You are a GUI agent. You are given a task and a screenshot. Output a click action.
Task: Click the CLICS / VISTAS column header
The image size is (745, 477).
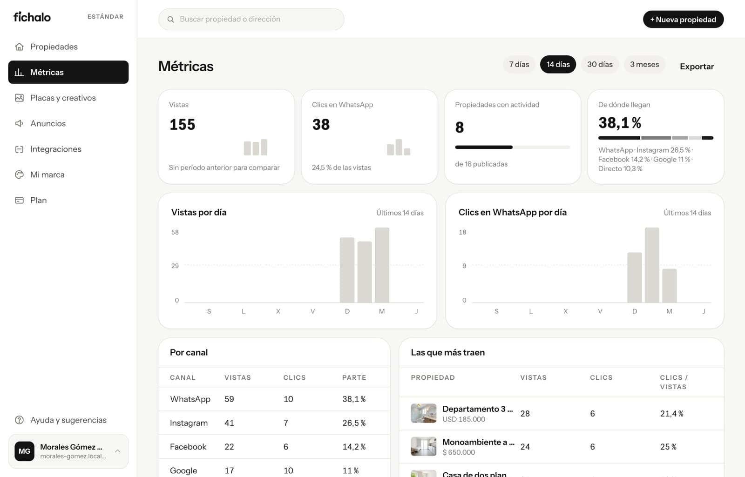pyautogui.click(x=674, y=382)
